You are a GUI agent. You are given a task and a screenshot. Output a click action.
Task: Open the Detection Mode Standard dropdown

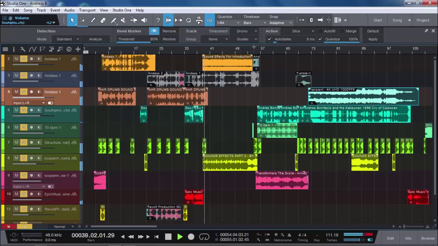tap(68, 39)
